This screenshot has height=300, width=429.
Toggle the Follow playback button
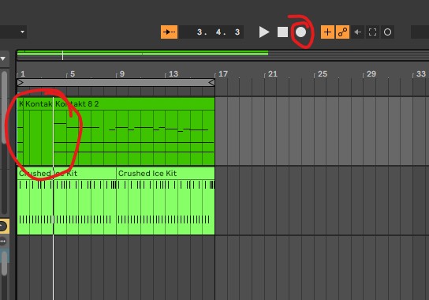pyautogui.click(x=169, y=32)
